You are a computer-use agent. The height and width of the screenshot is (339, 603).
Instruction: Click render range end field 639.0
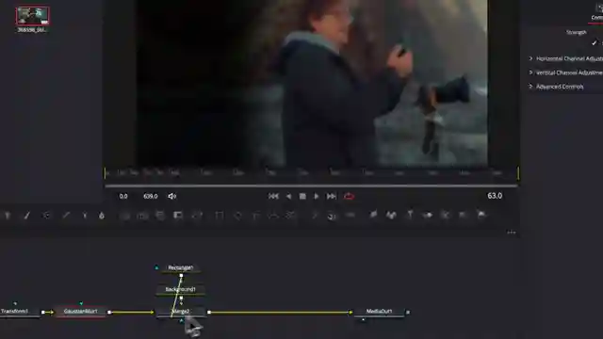(151, 197)
